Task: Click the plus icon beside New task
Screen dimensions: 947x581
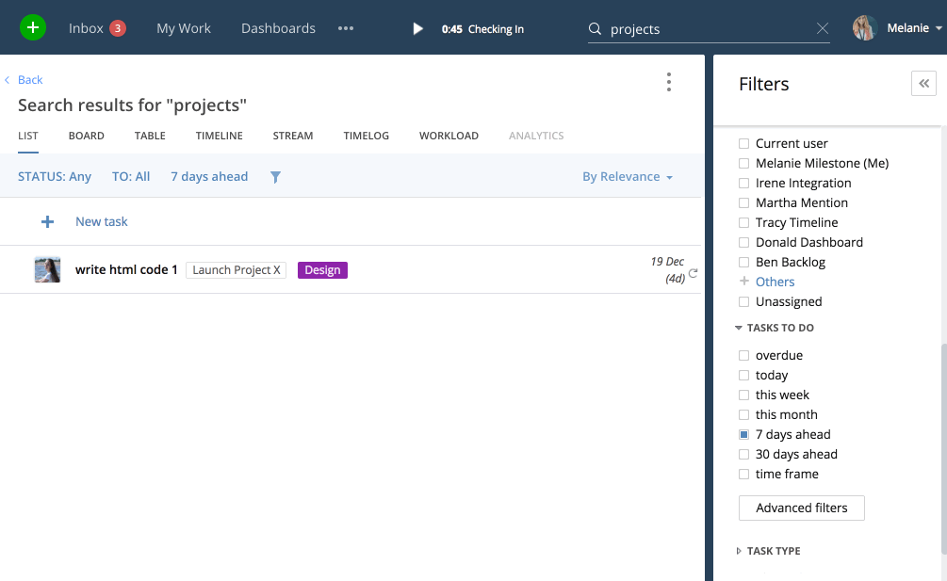Action: pos(47,222)
